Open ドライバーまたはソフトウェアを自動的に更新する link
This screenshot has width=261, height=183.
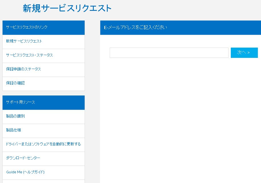43,144
